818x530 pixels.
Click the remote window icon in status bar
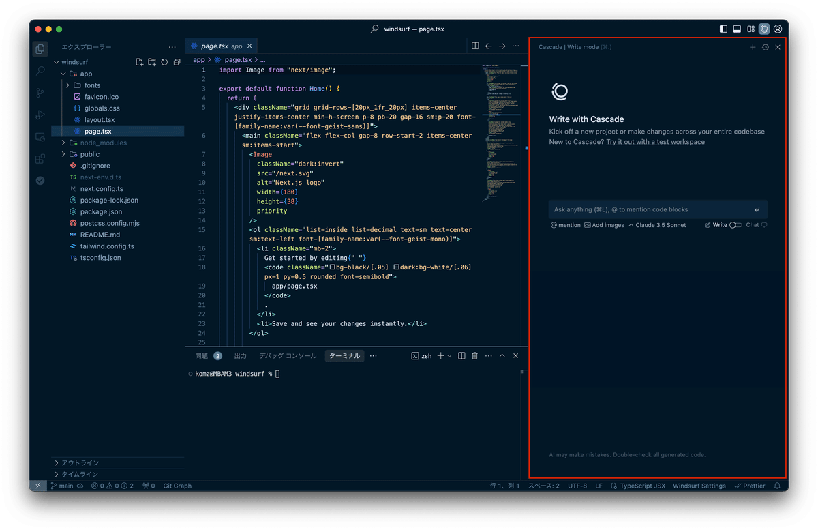point(38,486)
